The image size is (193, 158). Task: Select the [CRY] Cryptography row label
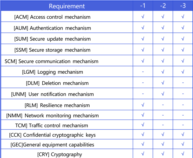click(x=59, y=154)
